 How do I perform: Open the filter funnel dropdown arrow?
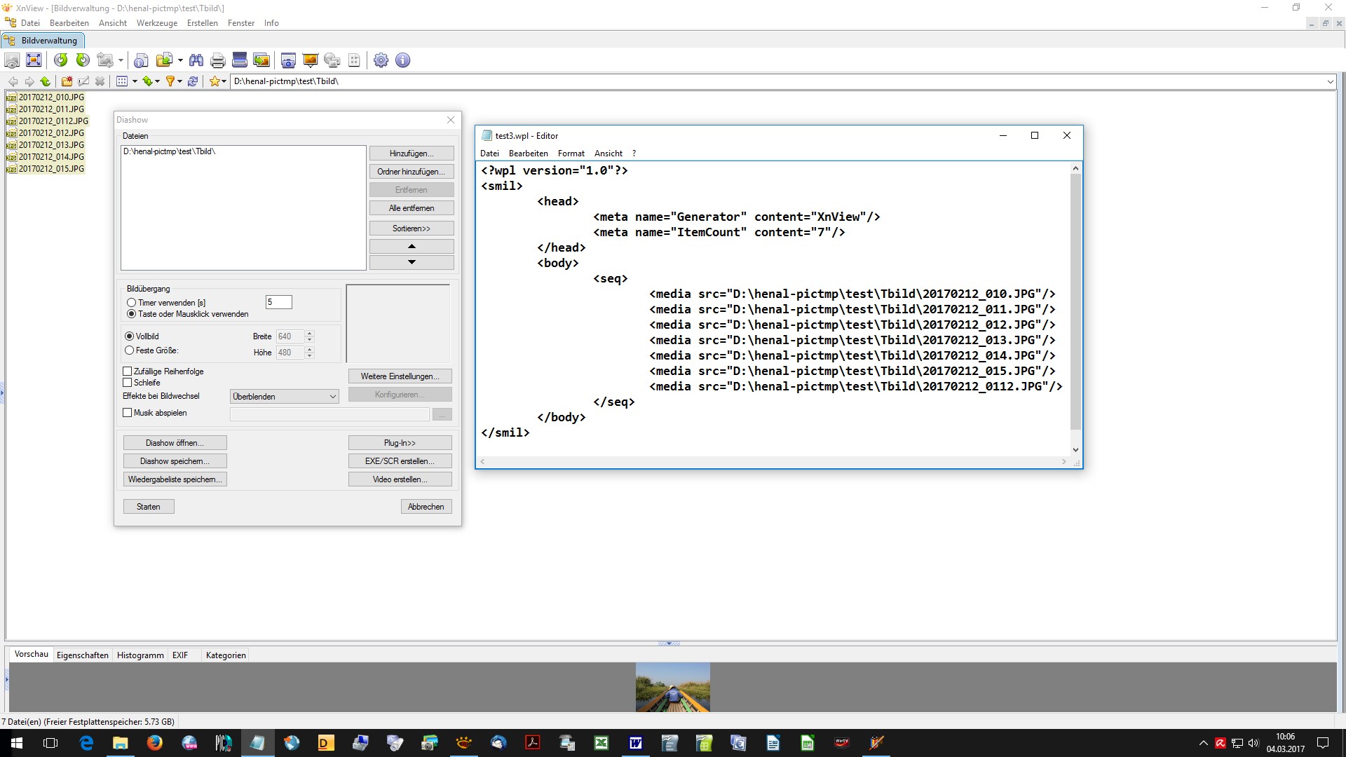180,81
